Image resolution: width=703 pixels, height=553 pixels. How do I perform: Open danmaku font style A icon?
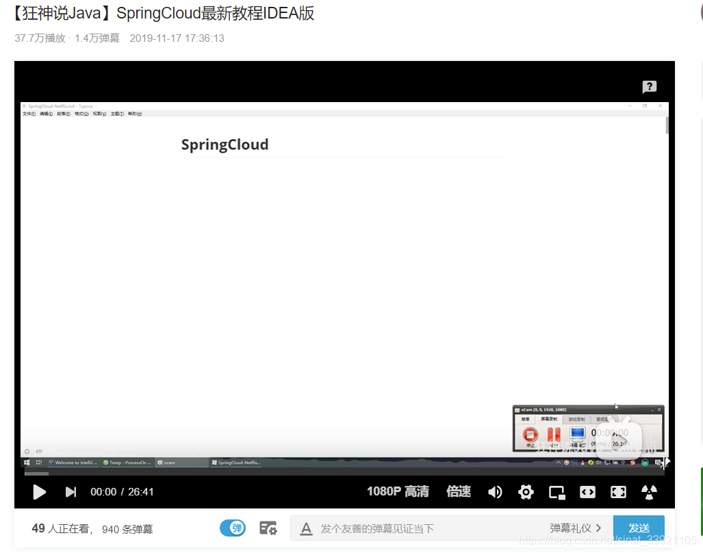(306, 529)
